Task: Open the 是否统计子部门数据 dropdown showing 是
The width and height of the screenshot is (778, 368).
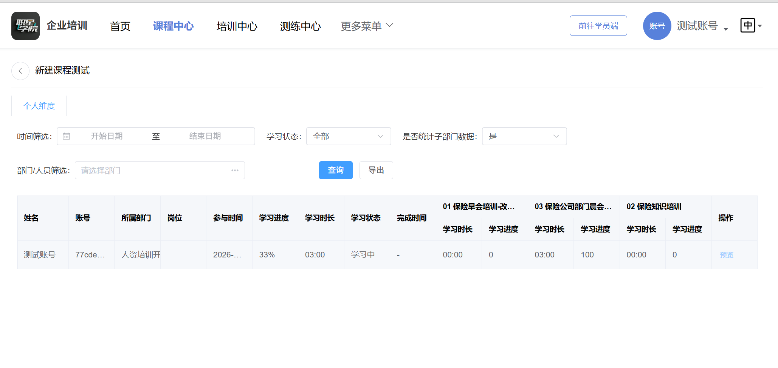Action: [524, 136]
